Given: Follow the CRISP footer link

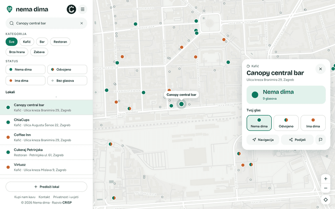Looking at the screenshot, I should (x=67, y=203).
